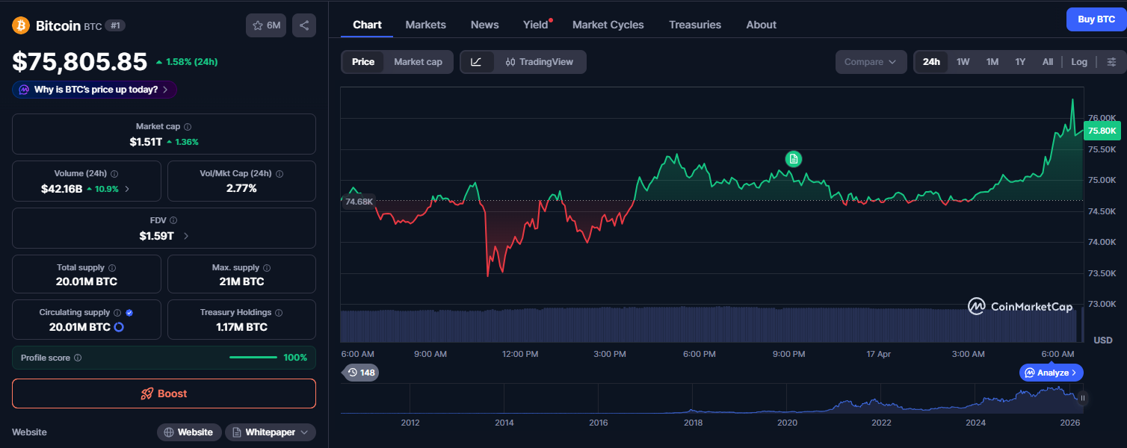Expand the Whitepaper dropdown
The width and height of the screenshot is (1127, 448).
[x=271, y=432]
